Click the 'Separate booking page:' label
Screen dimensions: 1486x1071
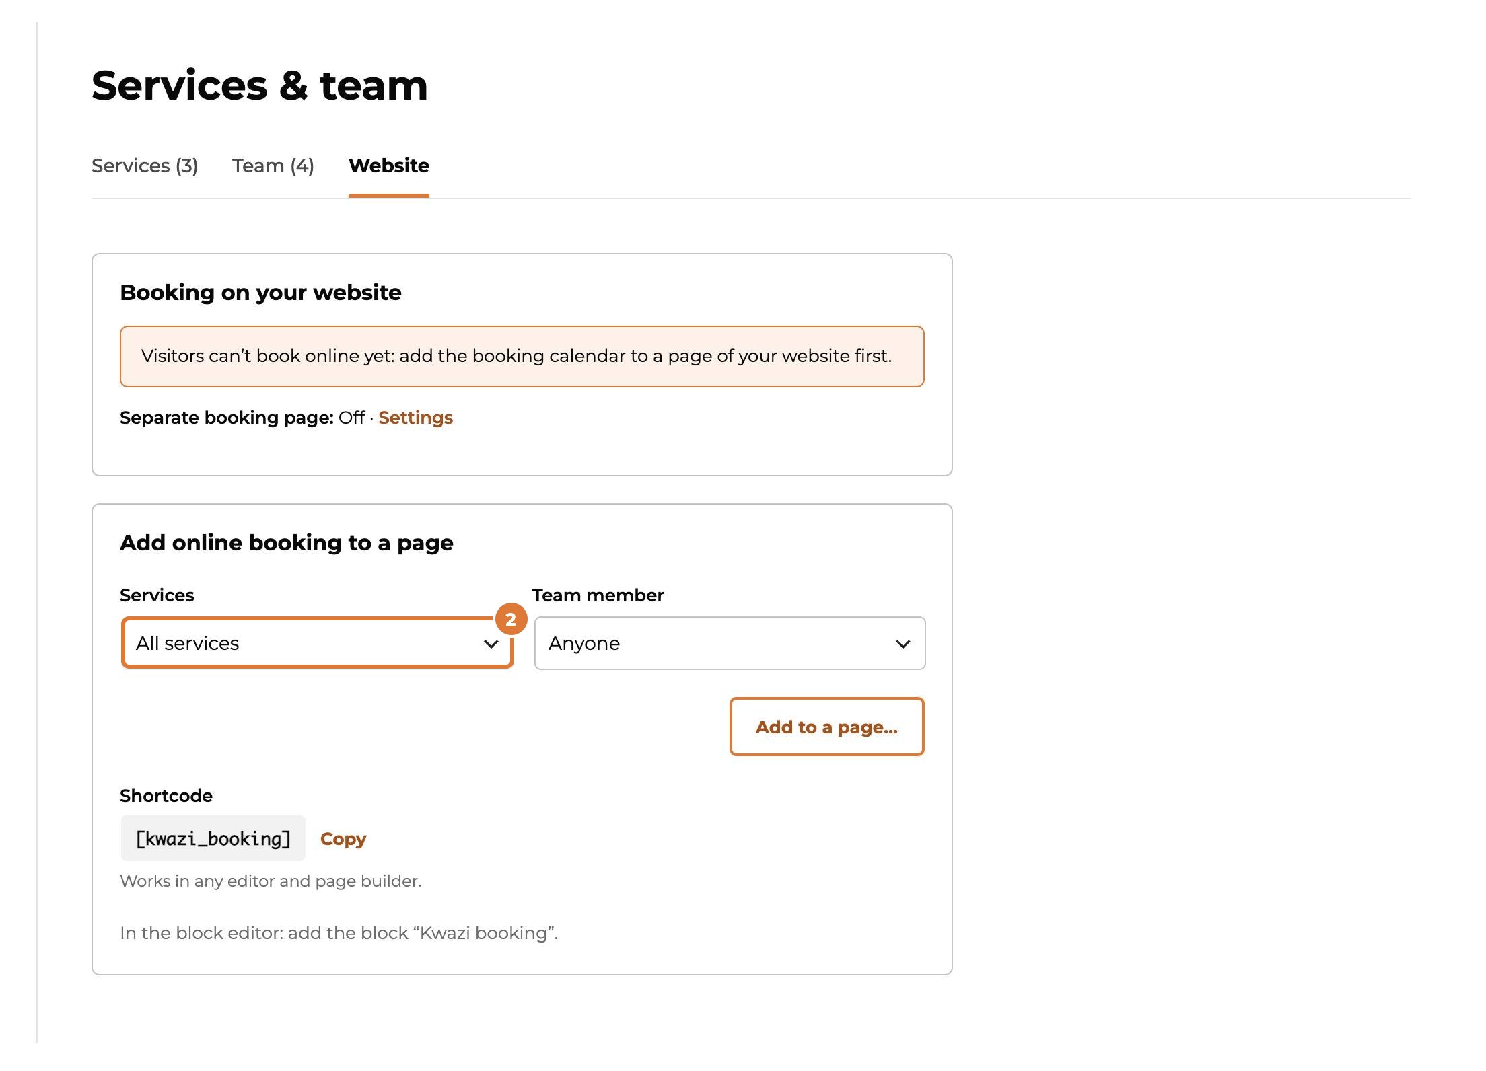[227, 418]
